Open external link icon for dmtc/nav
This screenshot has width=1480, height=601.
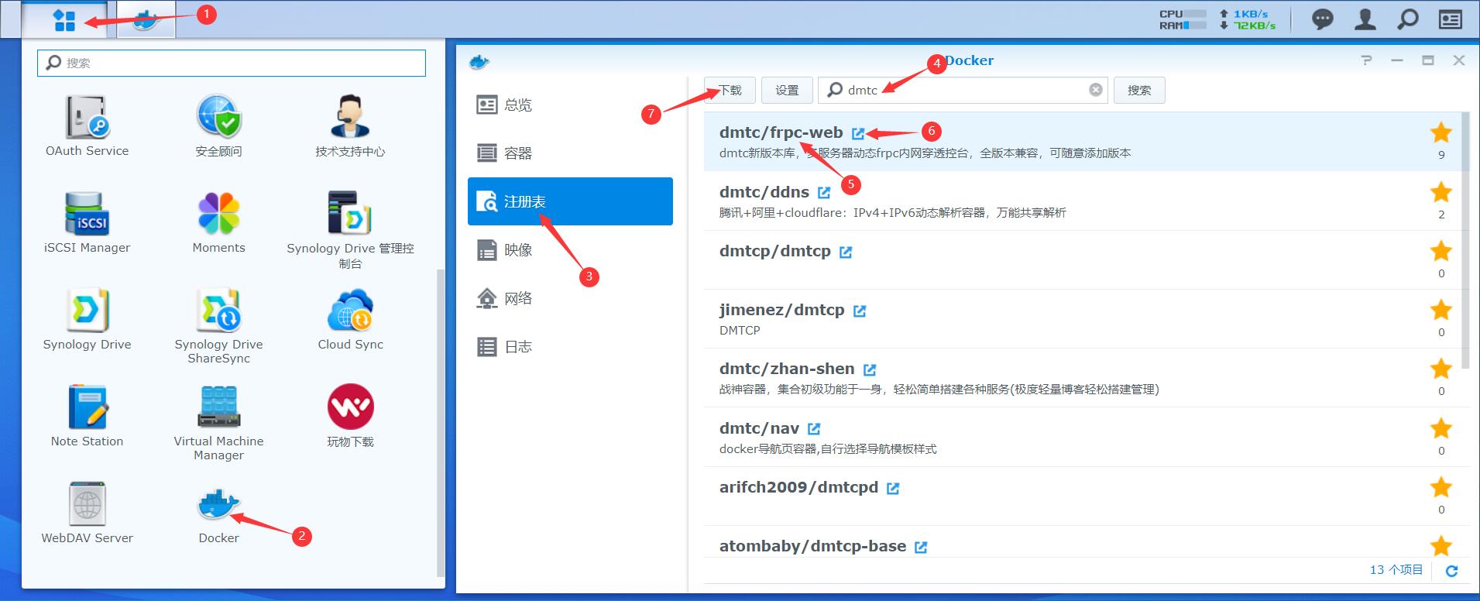point(813,429)
